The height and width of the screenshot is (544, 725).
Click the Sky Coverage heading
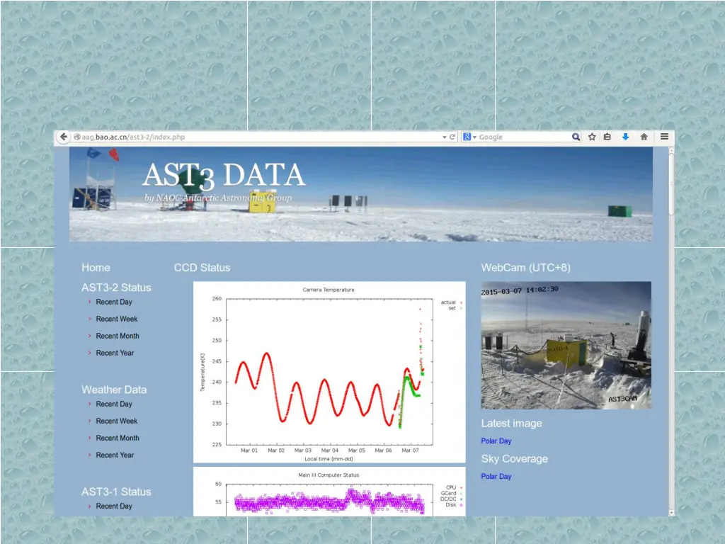(x=514, y=459)
